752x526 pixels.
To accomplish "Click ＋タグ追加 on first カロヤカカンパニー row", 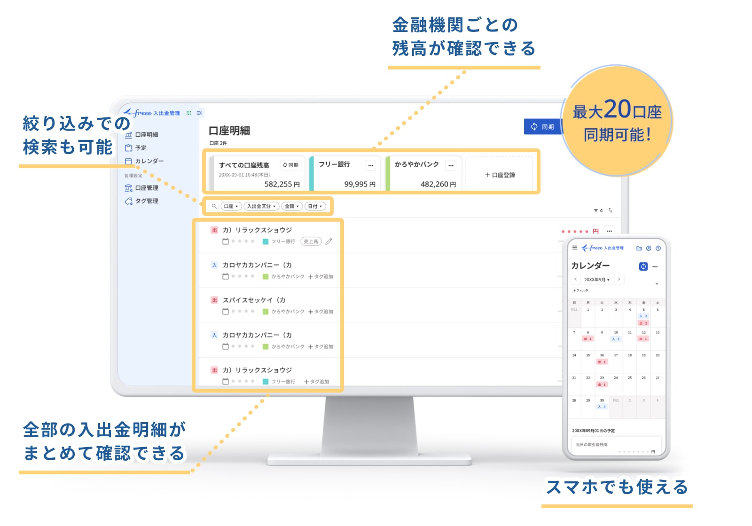I will tap(321, 277).
